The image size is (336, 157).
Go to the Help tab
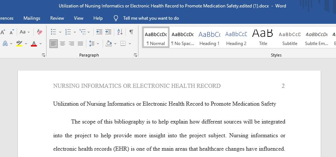(x=98, y=18)
